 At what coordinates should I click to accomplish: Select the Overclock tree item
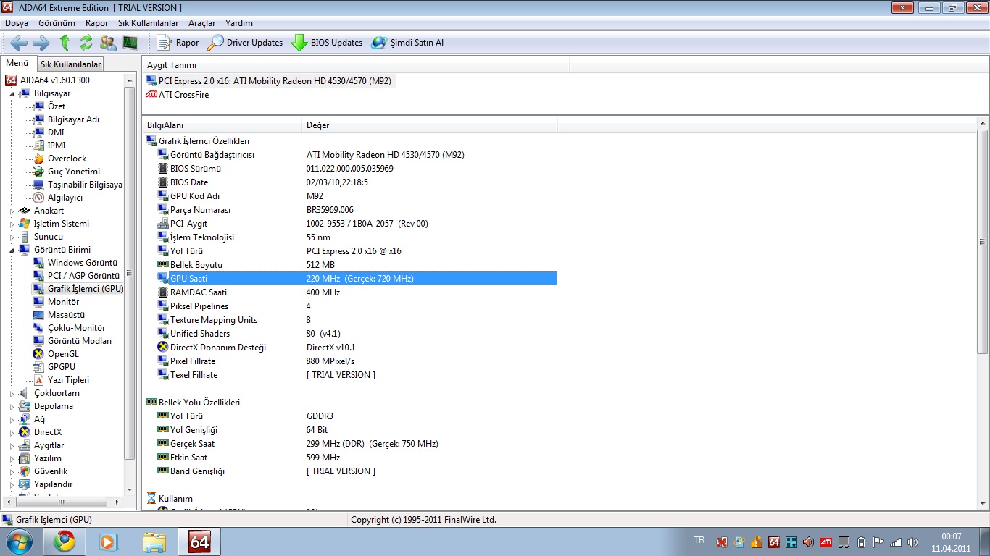tap(67, 159)
